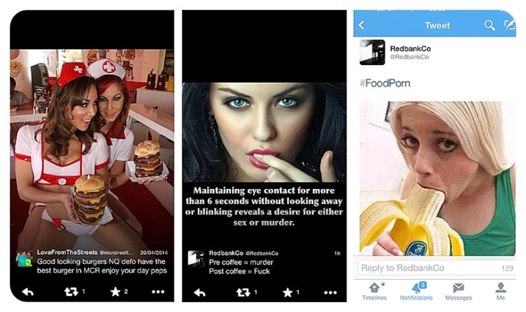Screen dimensions: 526x312
Task: Retweet the LoveFromTheStreets burger tweet
Action: coord(71,291)
